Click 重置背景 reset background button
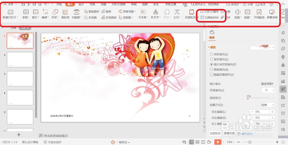This screenshot has height=145, width=288. [x=229, y=133]
